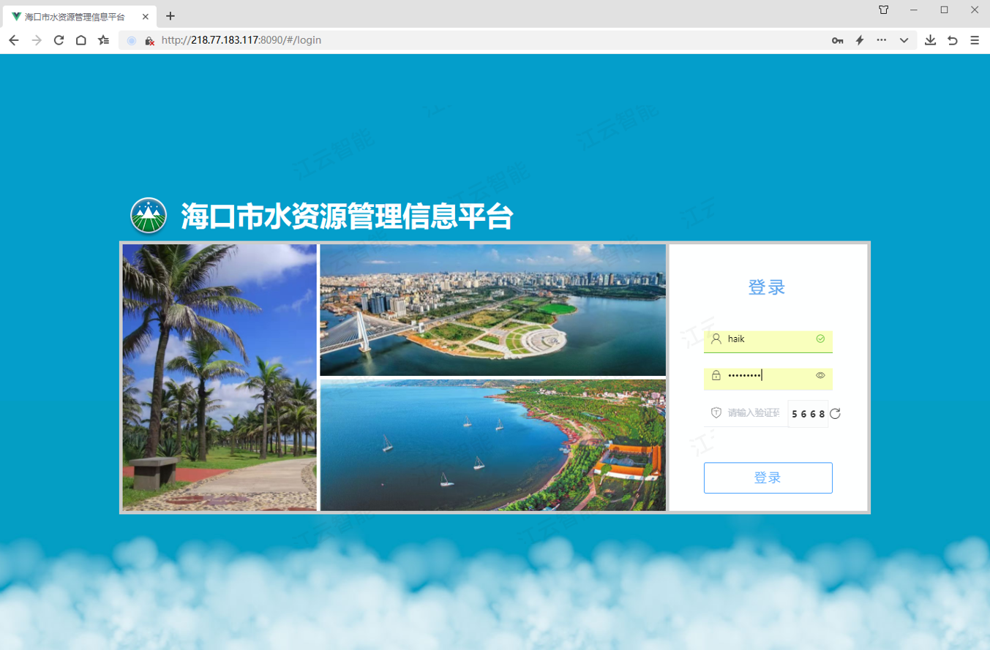
Task: Click the shield icon beside captcha input
Action: coord(716,413)
